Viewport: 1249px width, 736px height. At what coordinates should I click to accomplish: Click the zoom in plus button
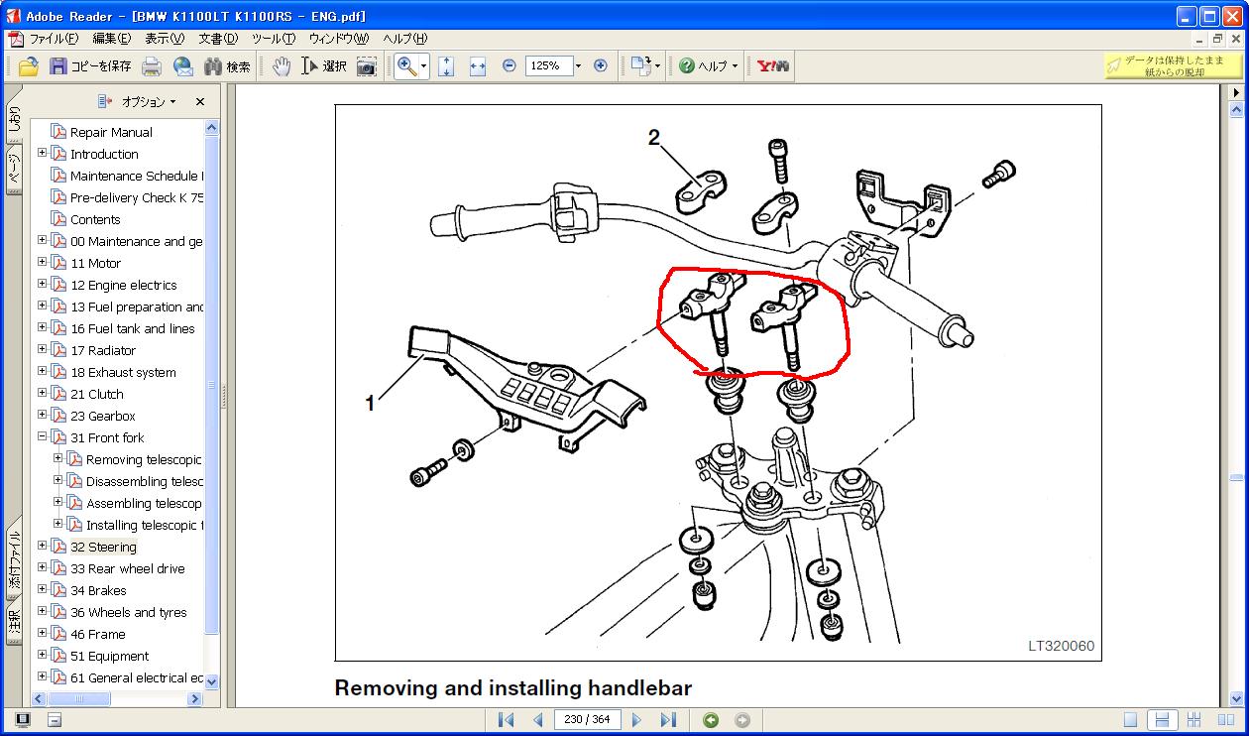pyautogui.click(x=600, y=65)
